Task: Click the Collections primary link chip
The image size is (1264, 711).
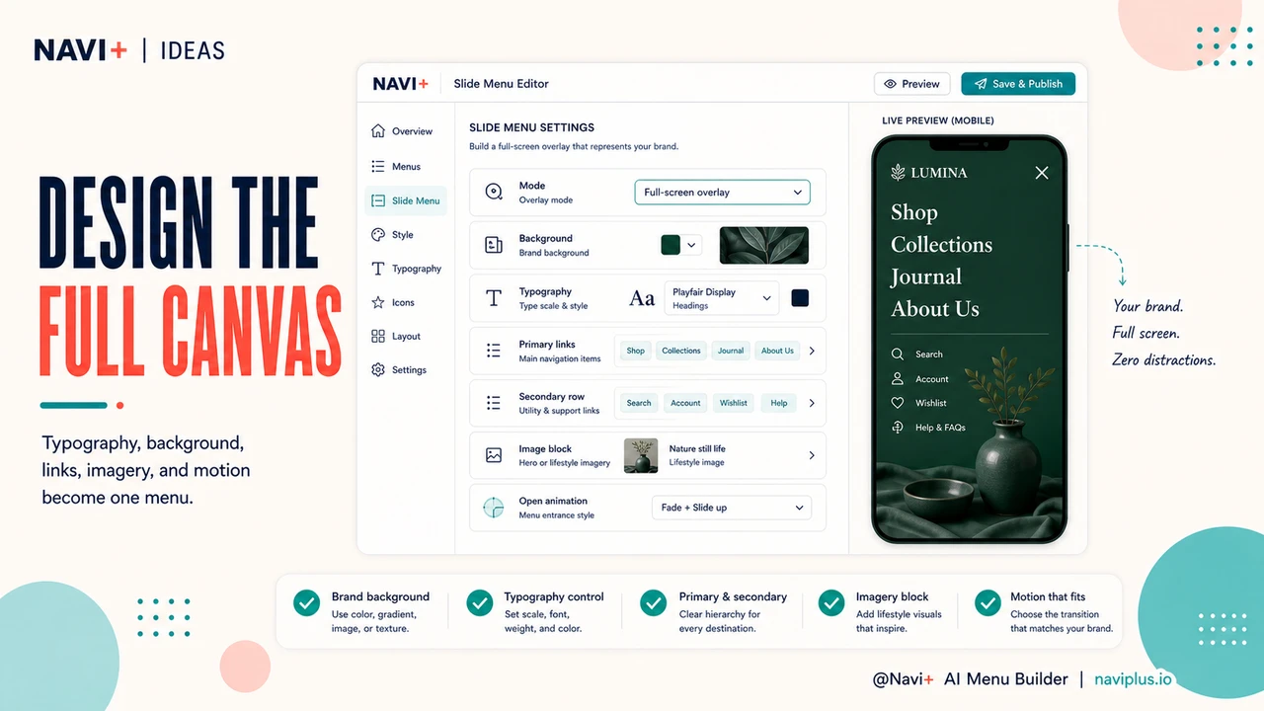Action: coord(681,351)
